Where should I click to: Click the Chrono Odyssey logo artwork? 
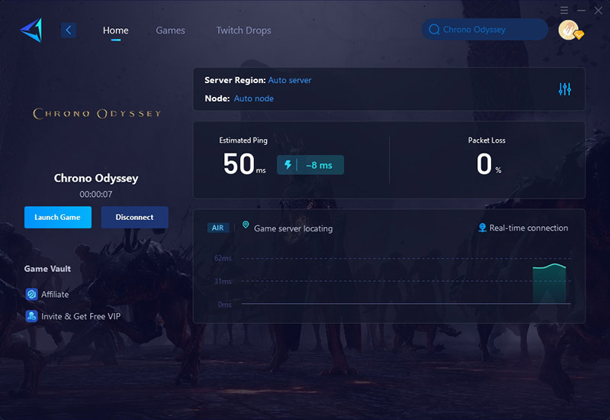[97, 114]
